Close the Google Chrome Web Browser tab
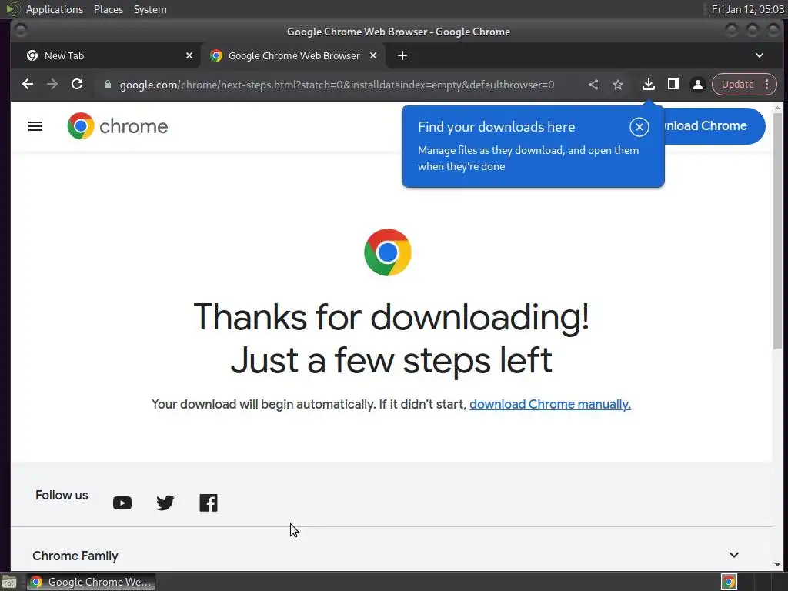This screenshot has height=591, width=788. point(373,55)
